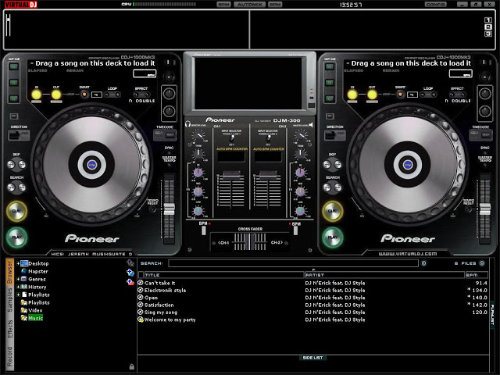Open the Browser tab
The image size is (500, 375).
coord(9,272)
